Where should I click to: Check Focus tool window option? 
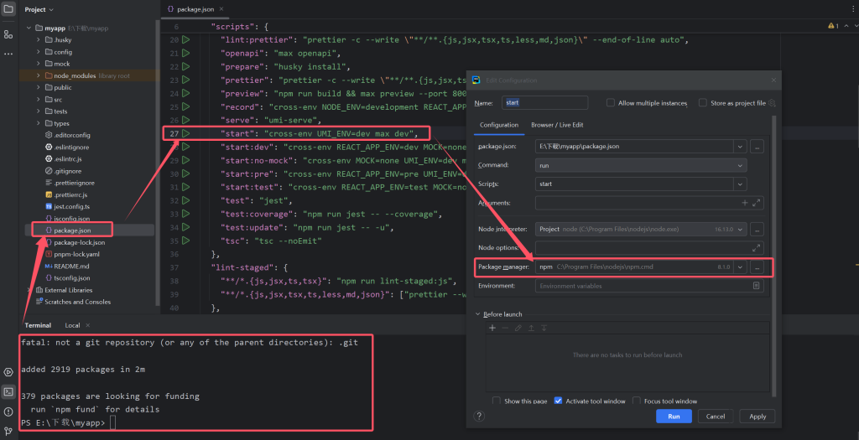click(x=637, y=401)
